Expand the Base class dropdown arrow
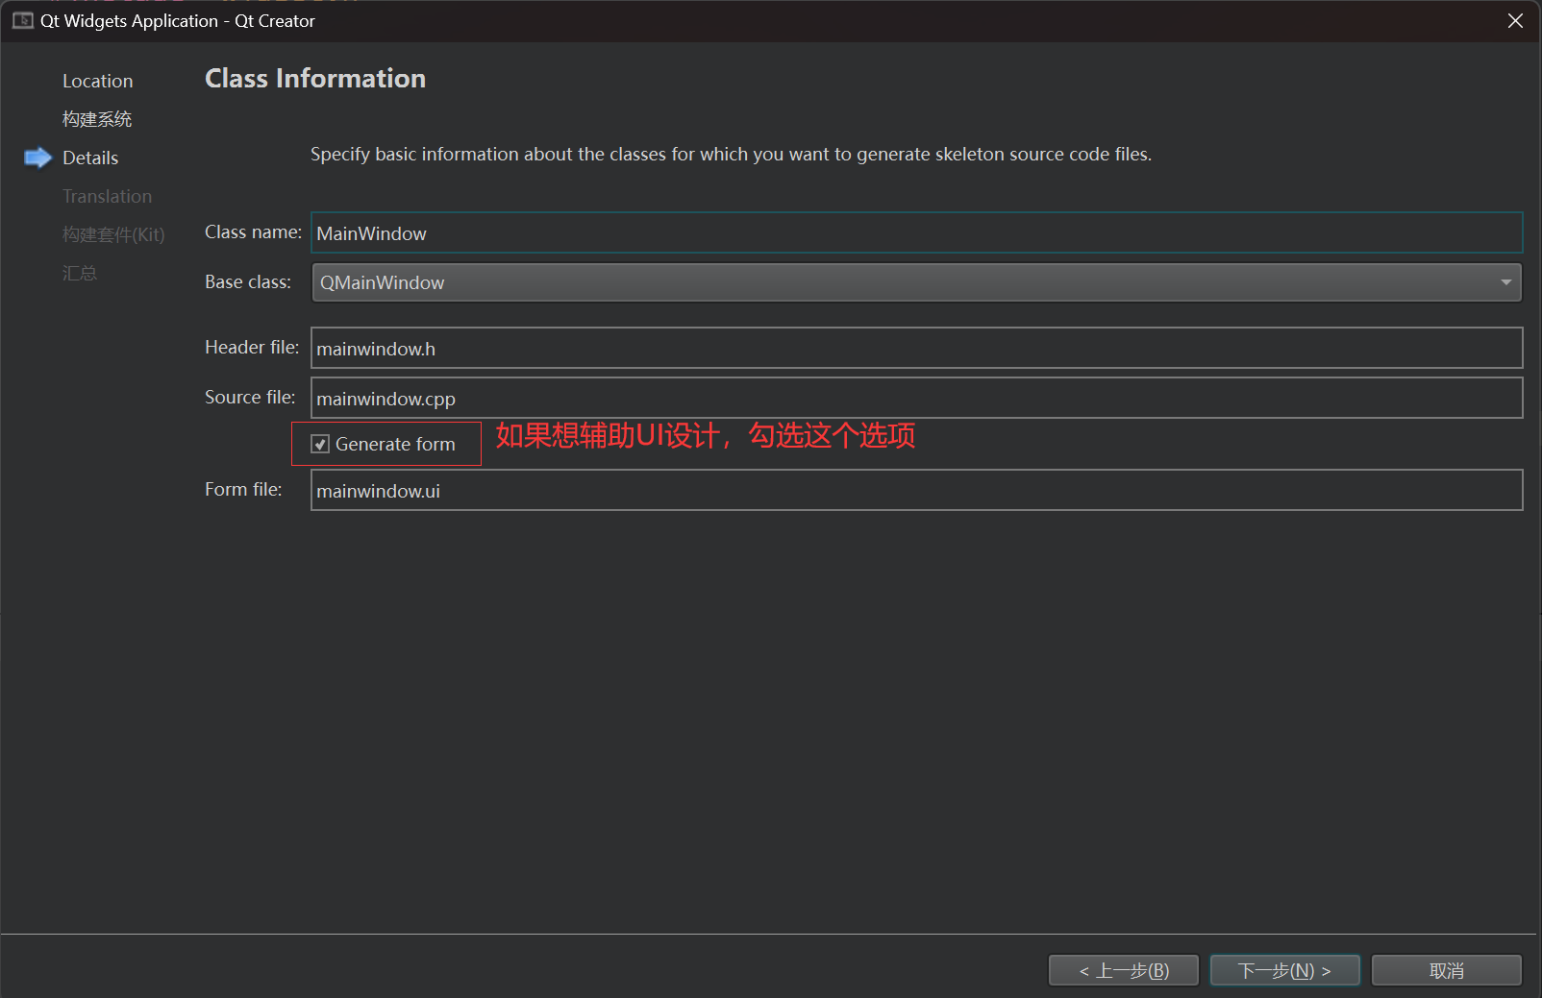The width and height of the screenshot is (1542, 998). coord(1505,282)
